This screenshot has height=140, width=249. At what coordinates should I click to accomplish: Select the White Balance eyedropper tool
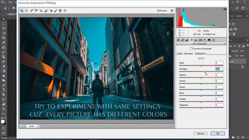tap(31, 10)
